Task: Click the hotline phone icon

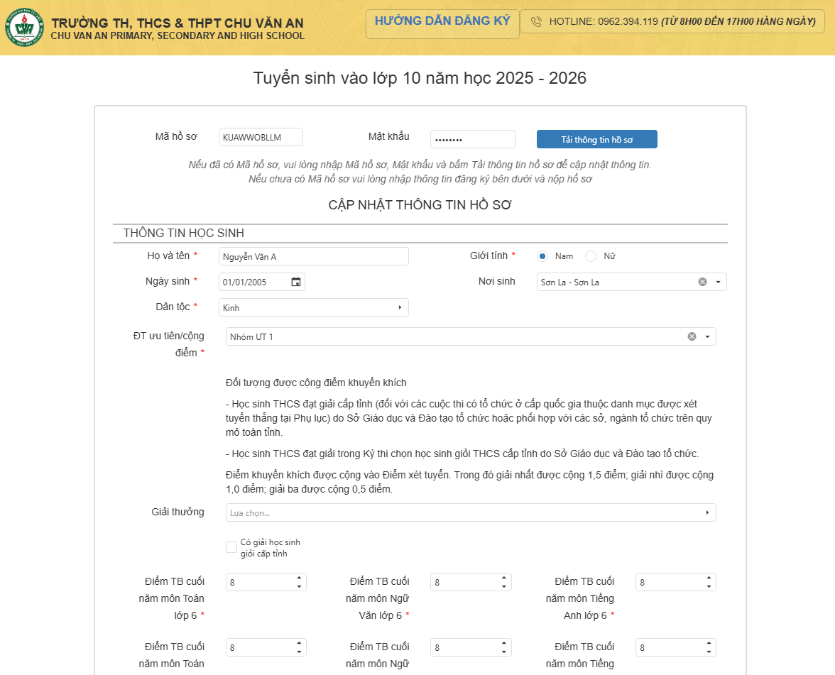Action: tap(536, 22)
